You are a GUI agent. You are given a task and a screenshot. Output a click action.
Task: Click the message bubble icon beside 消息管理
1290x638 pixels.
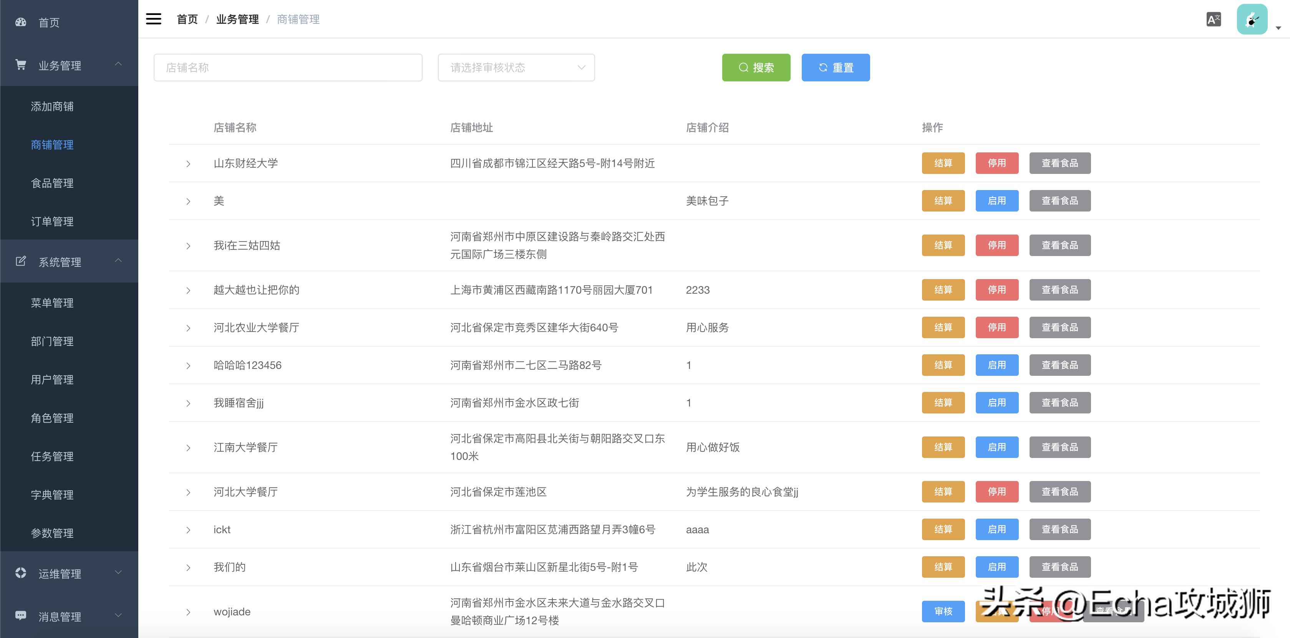[20, 615]
